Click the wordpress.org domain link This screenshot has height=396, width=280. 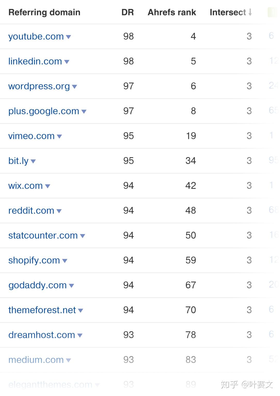coord(39,86)
